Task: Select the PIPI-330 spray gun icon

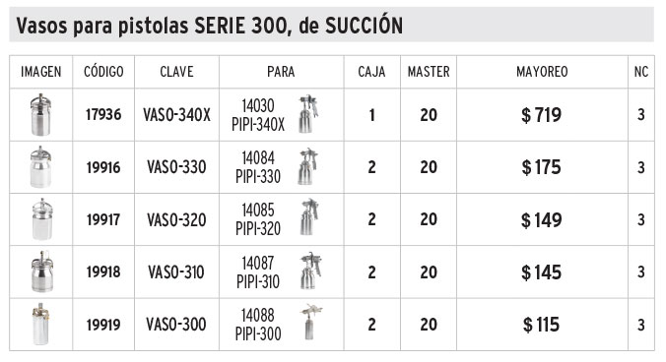Action: tap(308, 166)
